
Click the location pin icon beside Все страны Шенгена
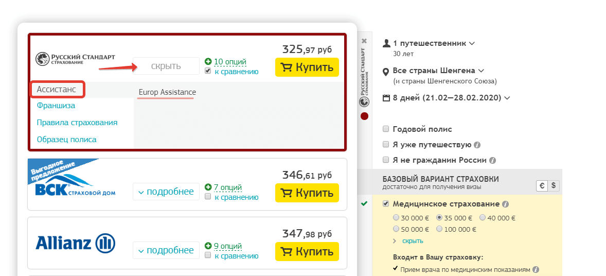click(385, 72)
